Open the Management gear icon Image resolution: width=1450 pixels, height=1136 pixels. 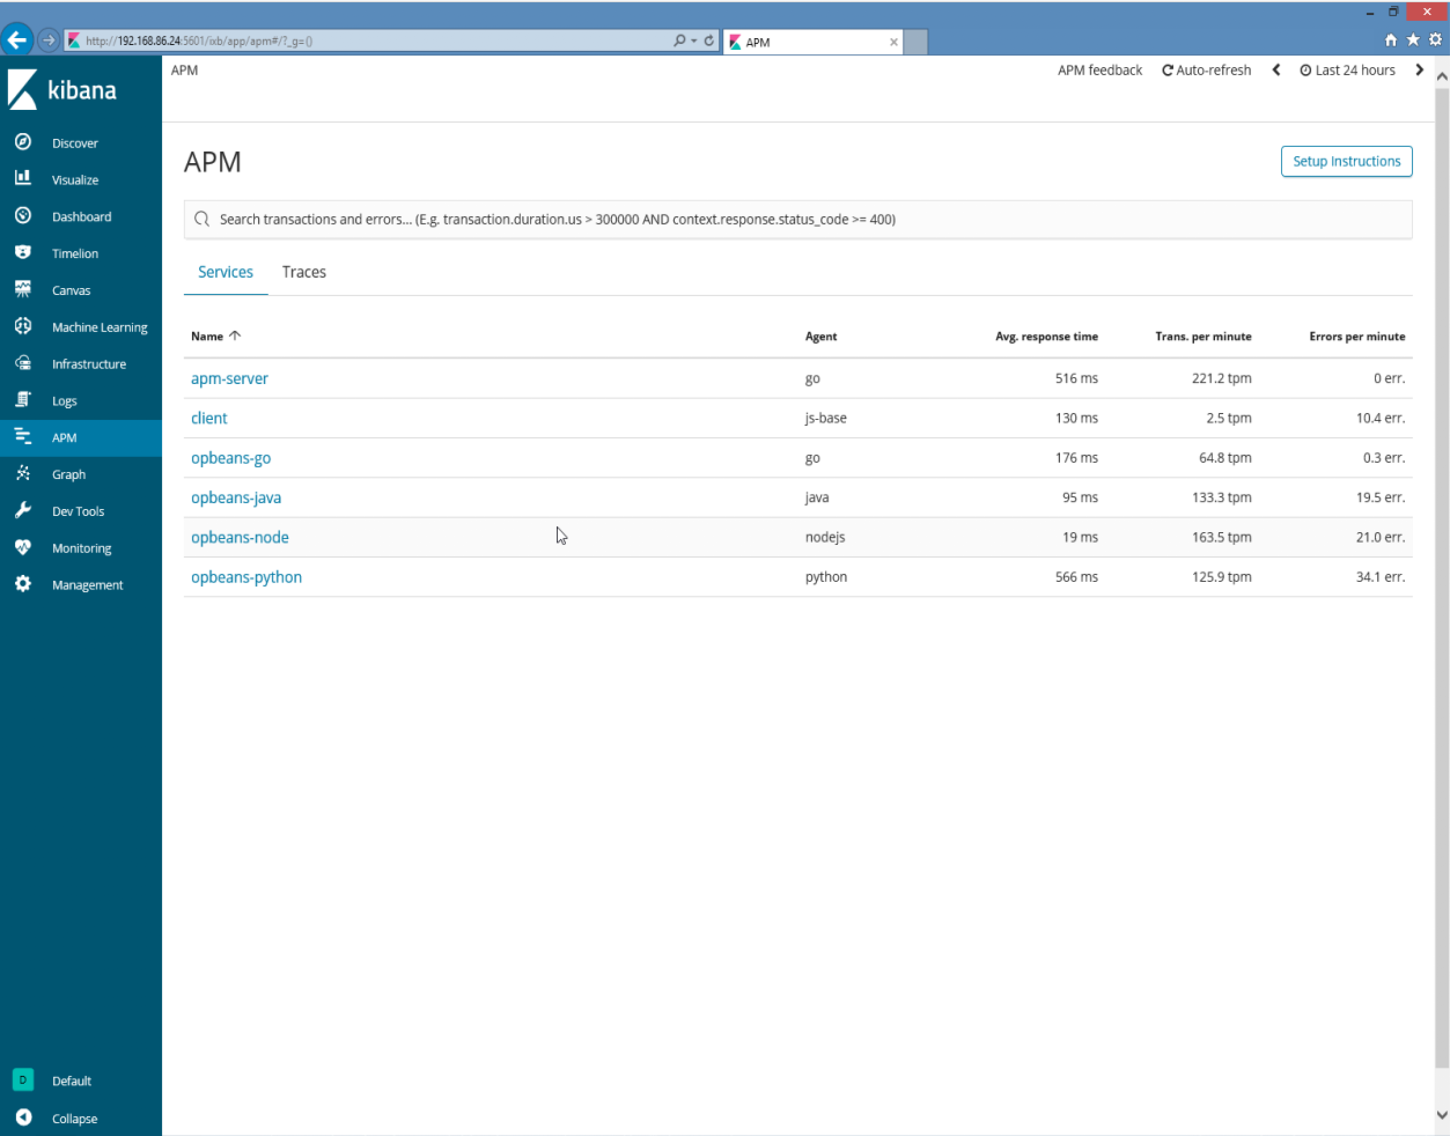tap(23, 584)
